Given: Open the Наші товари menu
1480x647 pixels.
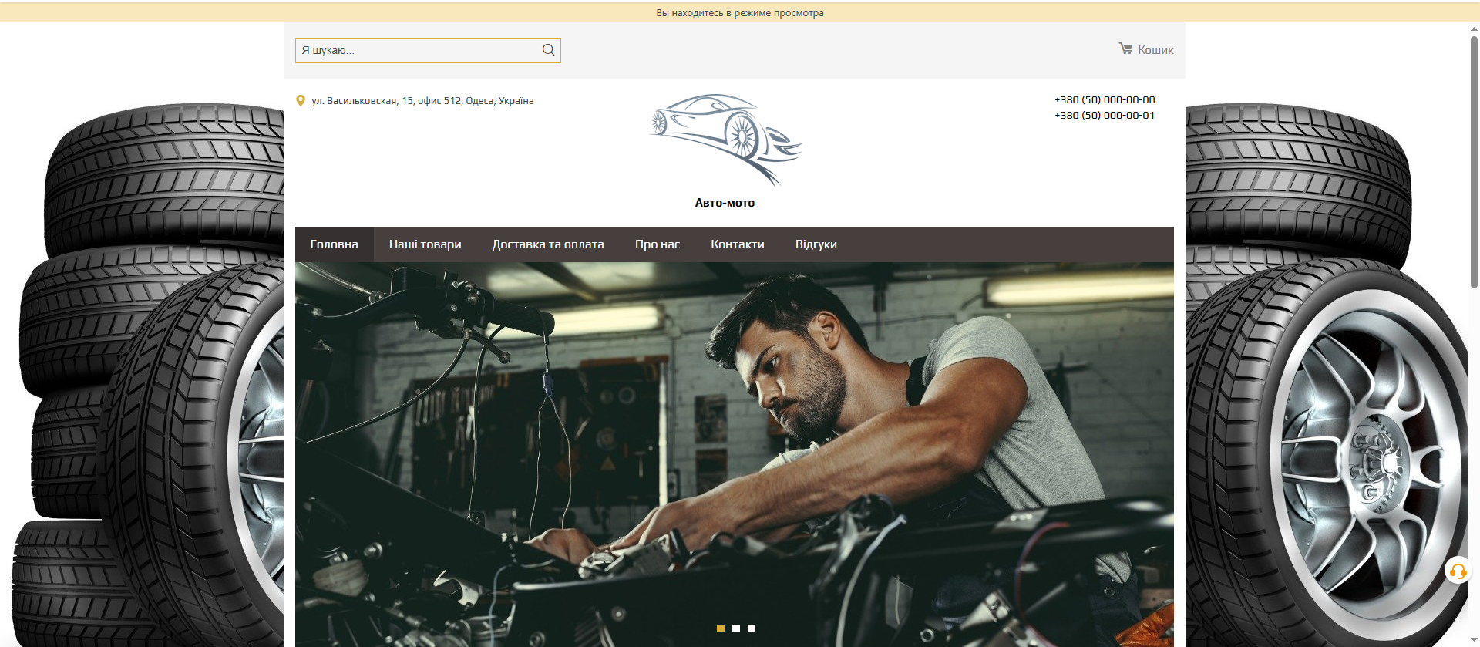Looking at the screenshot, I should tap(425, 244).
